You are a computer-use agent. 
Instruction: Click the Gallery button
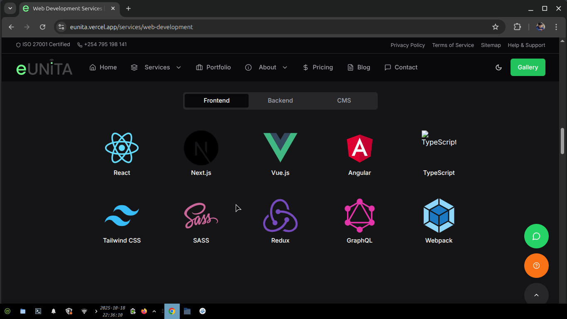[528, 67]
